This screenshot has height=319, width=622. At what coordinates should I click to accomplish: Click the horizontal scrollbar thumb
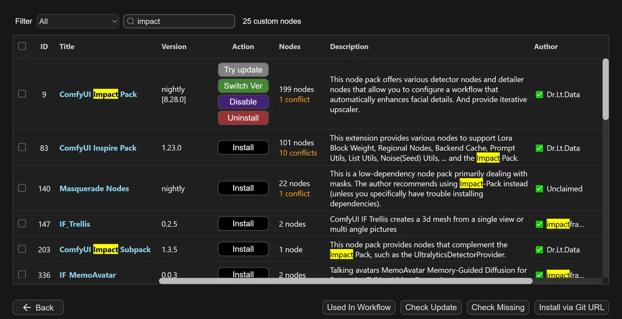click(x=346, y=281)
